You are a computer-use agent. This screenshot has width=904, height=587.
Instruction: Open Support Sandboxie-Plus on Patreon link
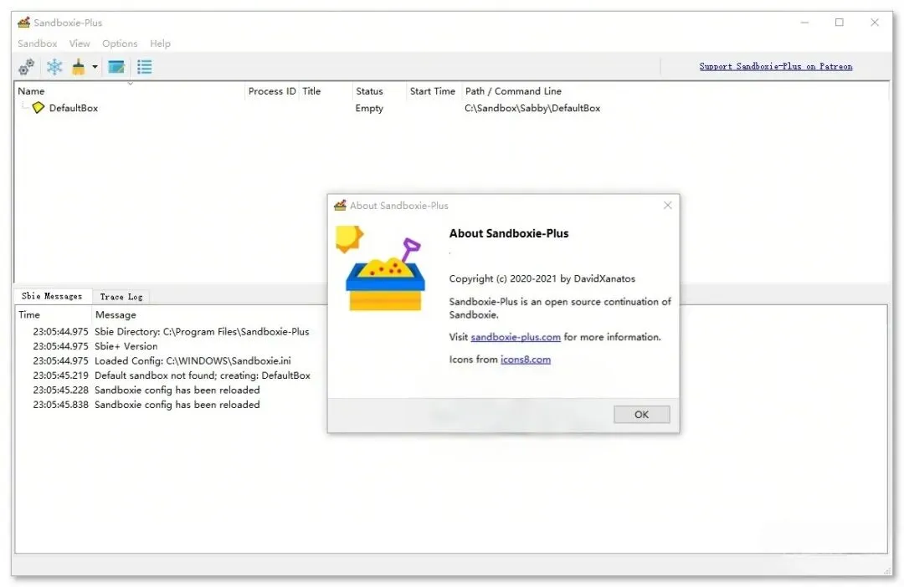tap(775, 66)
